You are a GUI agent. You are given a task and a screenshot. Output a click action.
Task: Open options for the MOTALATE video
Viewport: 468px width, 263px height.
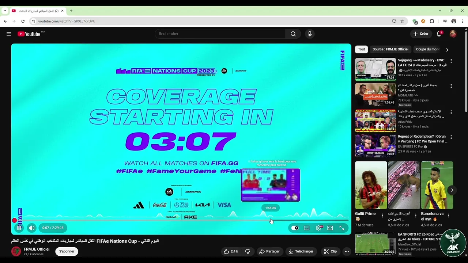click(451, 86)
